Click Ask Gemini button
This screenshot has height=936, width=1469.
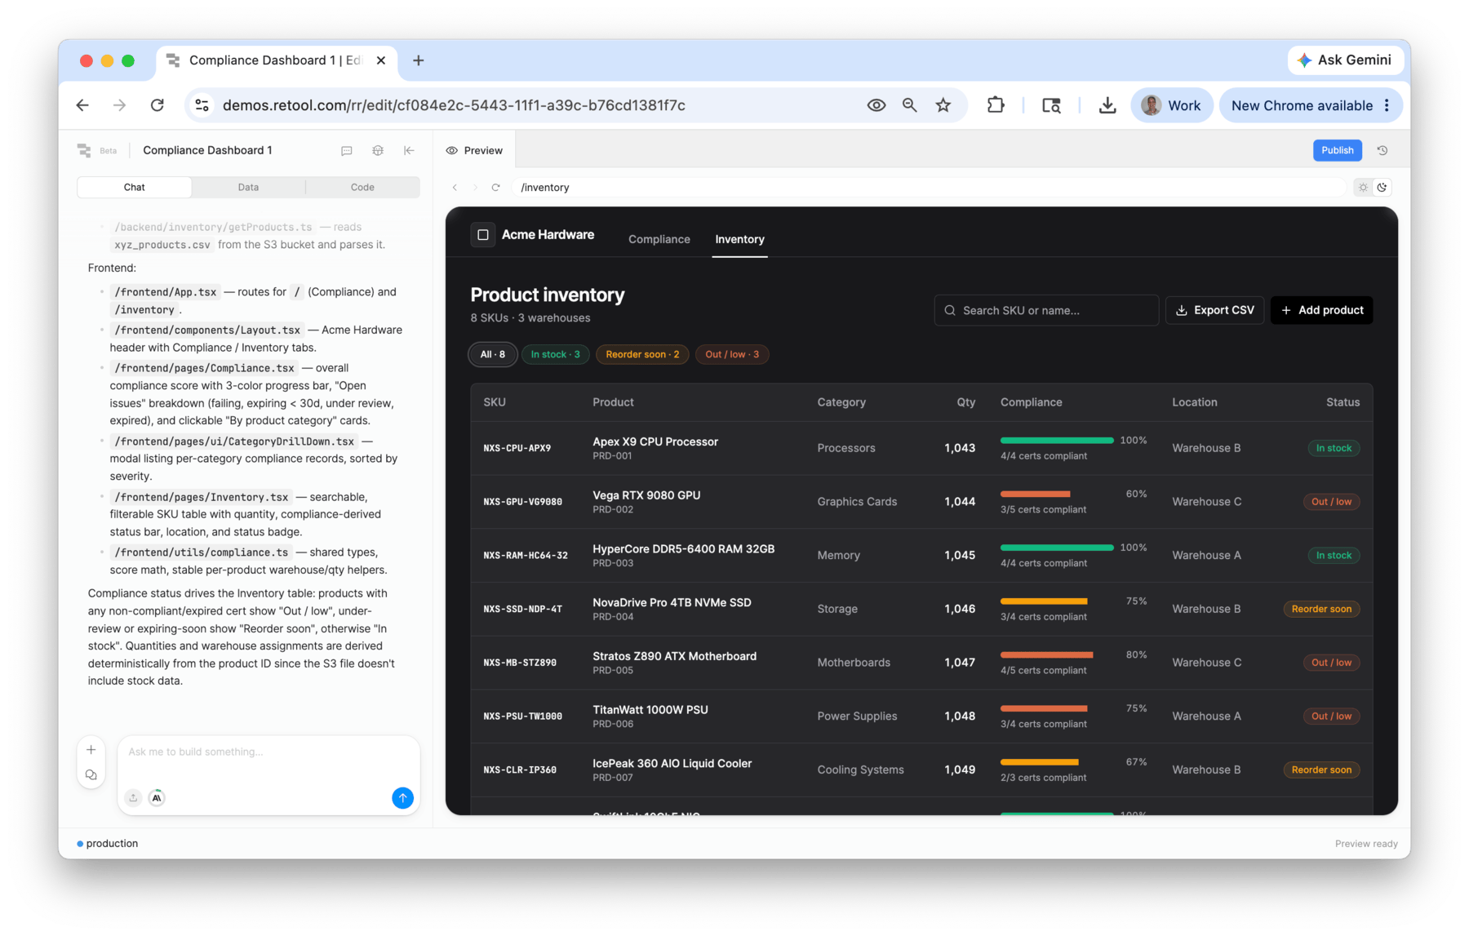click(x=1344, y=60)
